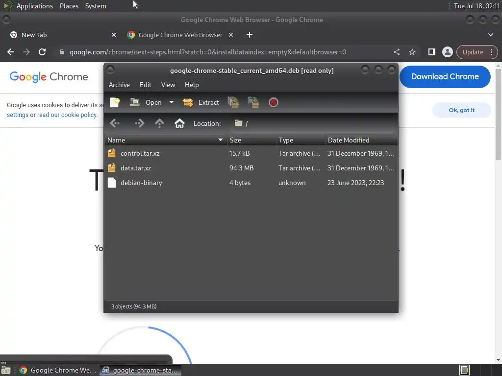The height and width of the screenshot is (376, 502).
Task: Click Chrome back navigation arrow
Action: 11,52
